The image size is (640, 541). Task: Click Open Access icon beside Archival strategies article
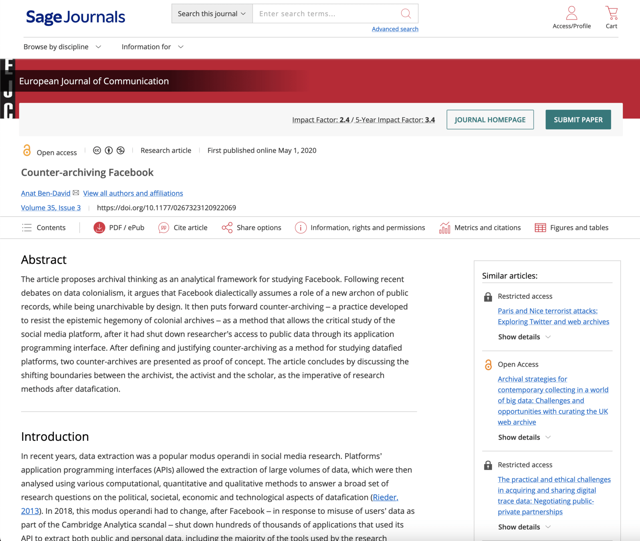488,365
